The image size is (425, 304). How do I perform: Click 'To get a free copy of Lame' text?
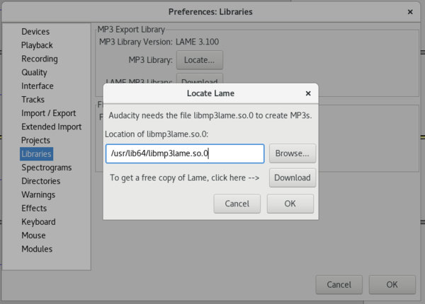185,178
